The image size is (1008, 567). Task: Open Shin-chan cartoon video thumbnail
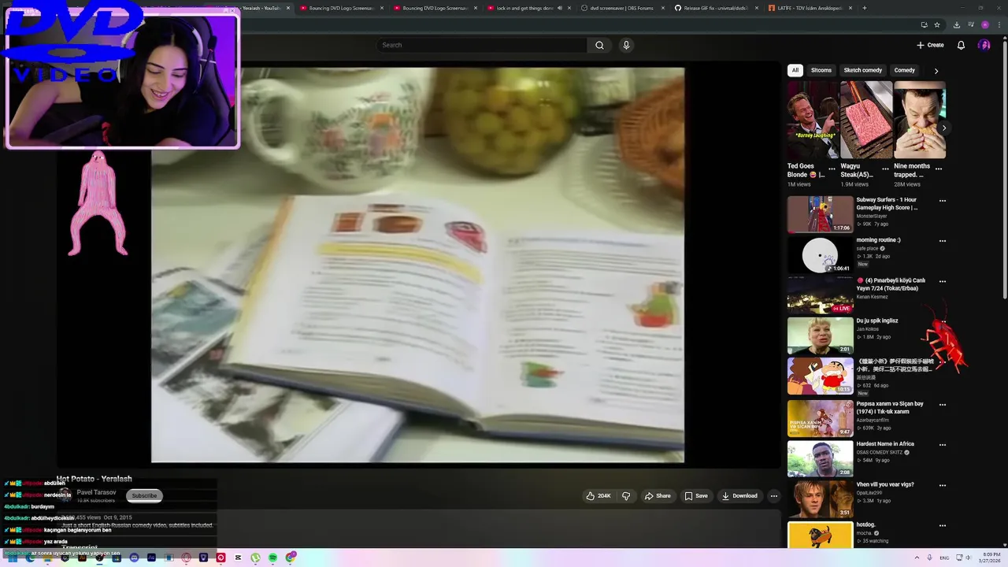point(820,376)
